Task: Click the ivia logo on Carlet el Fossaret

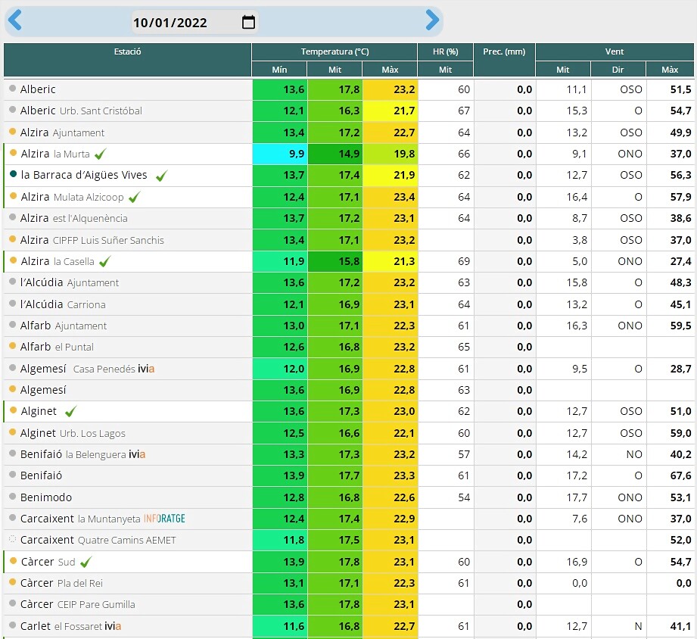Action: pos(113,626)
